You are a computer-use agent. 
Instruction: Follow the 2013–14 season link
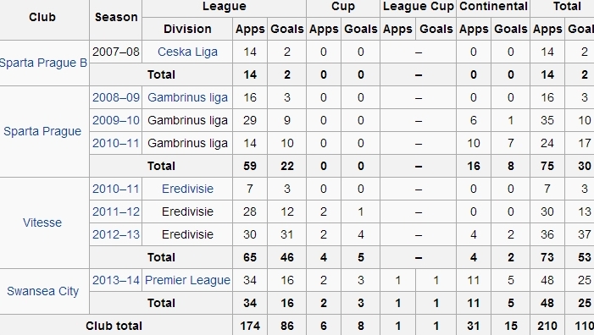(x=116, y=280)
